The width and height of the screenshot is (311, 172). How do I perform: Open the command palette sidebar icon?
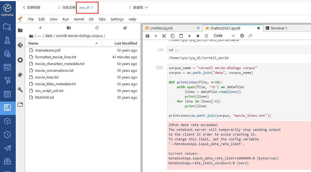pos(20,75)
